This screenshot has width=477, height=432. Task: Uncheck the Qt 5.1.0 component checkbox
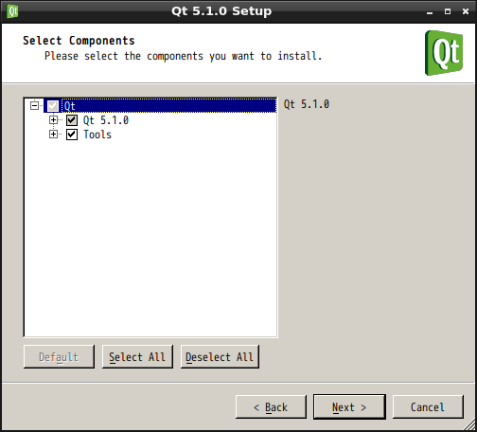click(x=72, y=120)
